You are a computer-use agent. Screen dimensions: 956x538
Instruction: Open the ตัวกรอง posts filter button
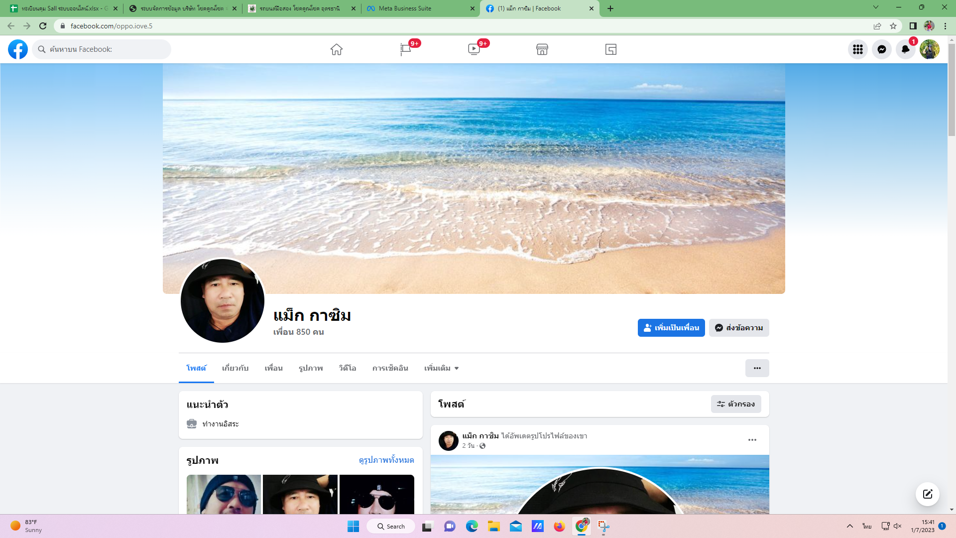735,404
